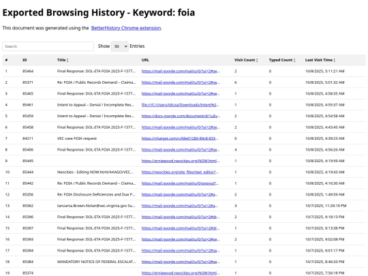368x276 pixels.
Task: Sort table by Typed Count column
Action: coord(282,60)
